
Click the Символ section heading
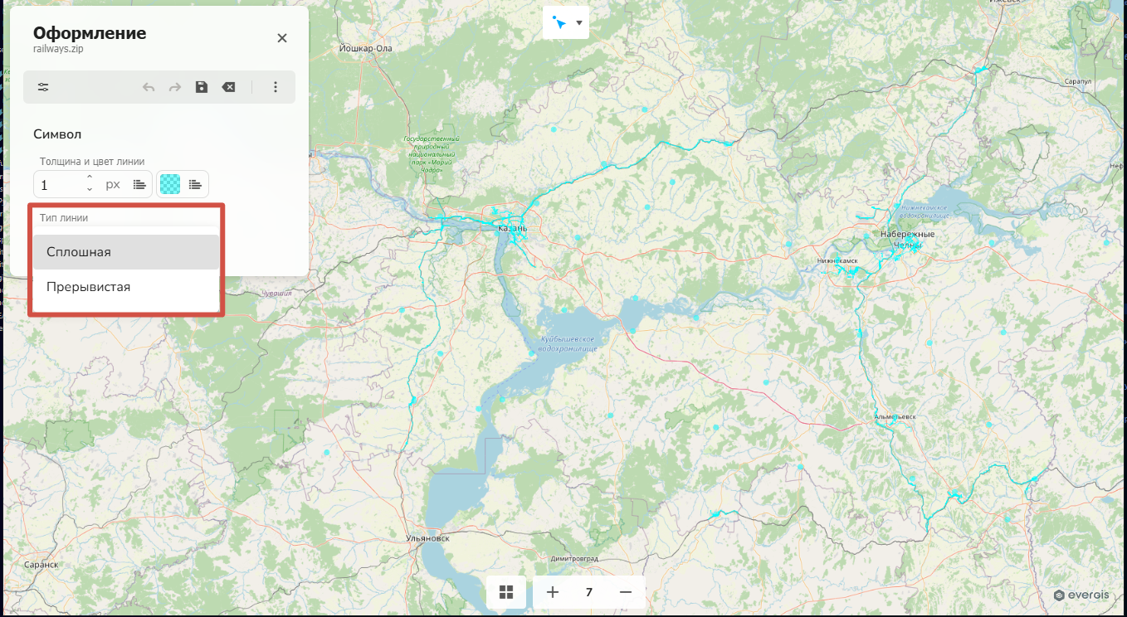(57, 134)
